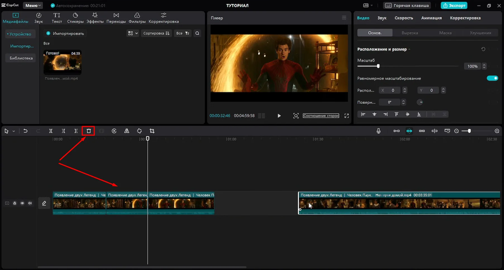The height and width of the screenshot is (270, 504).
Task: Toggle uniform scaling switch
Action: coord(492,78)
